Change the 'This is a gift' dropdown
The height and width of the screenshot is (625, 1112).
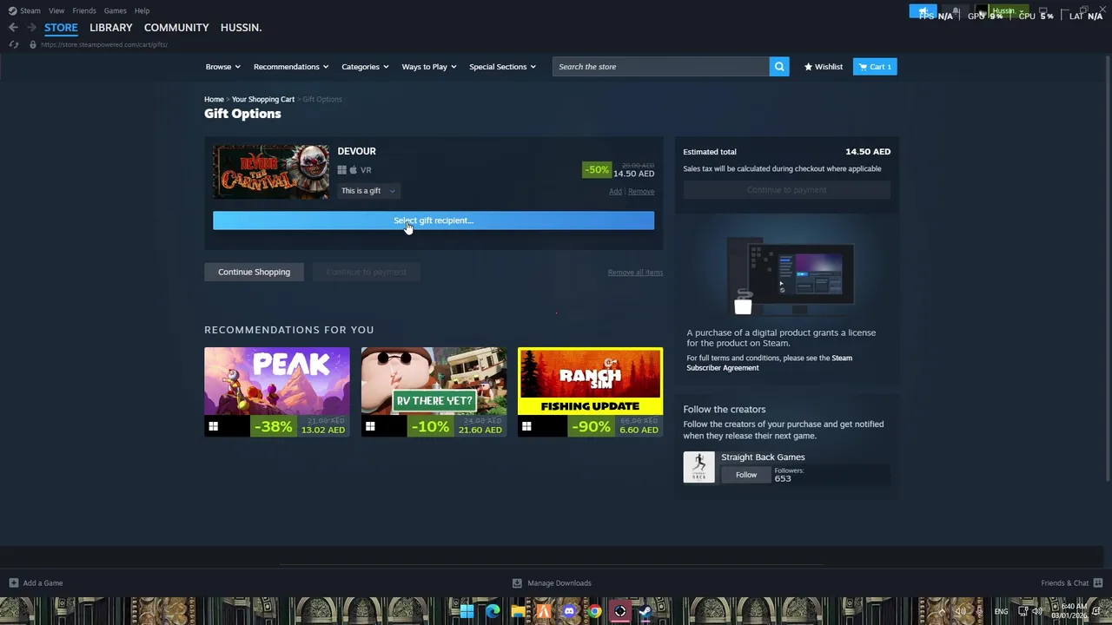(368, 191)
